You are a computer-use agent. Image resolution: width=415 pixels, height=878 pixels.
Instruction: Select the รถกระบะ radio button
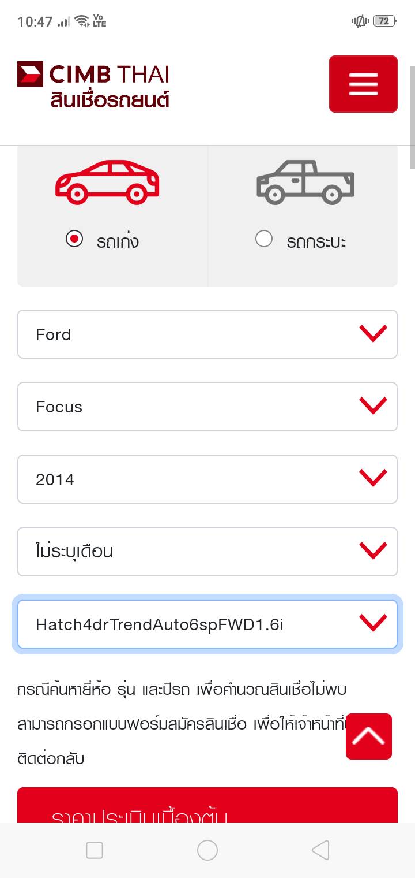(x=264, y=239)
